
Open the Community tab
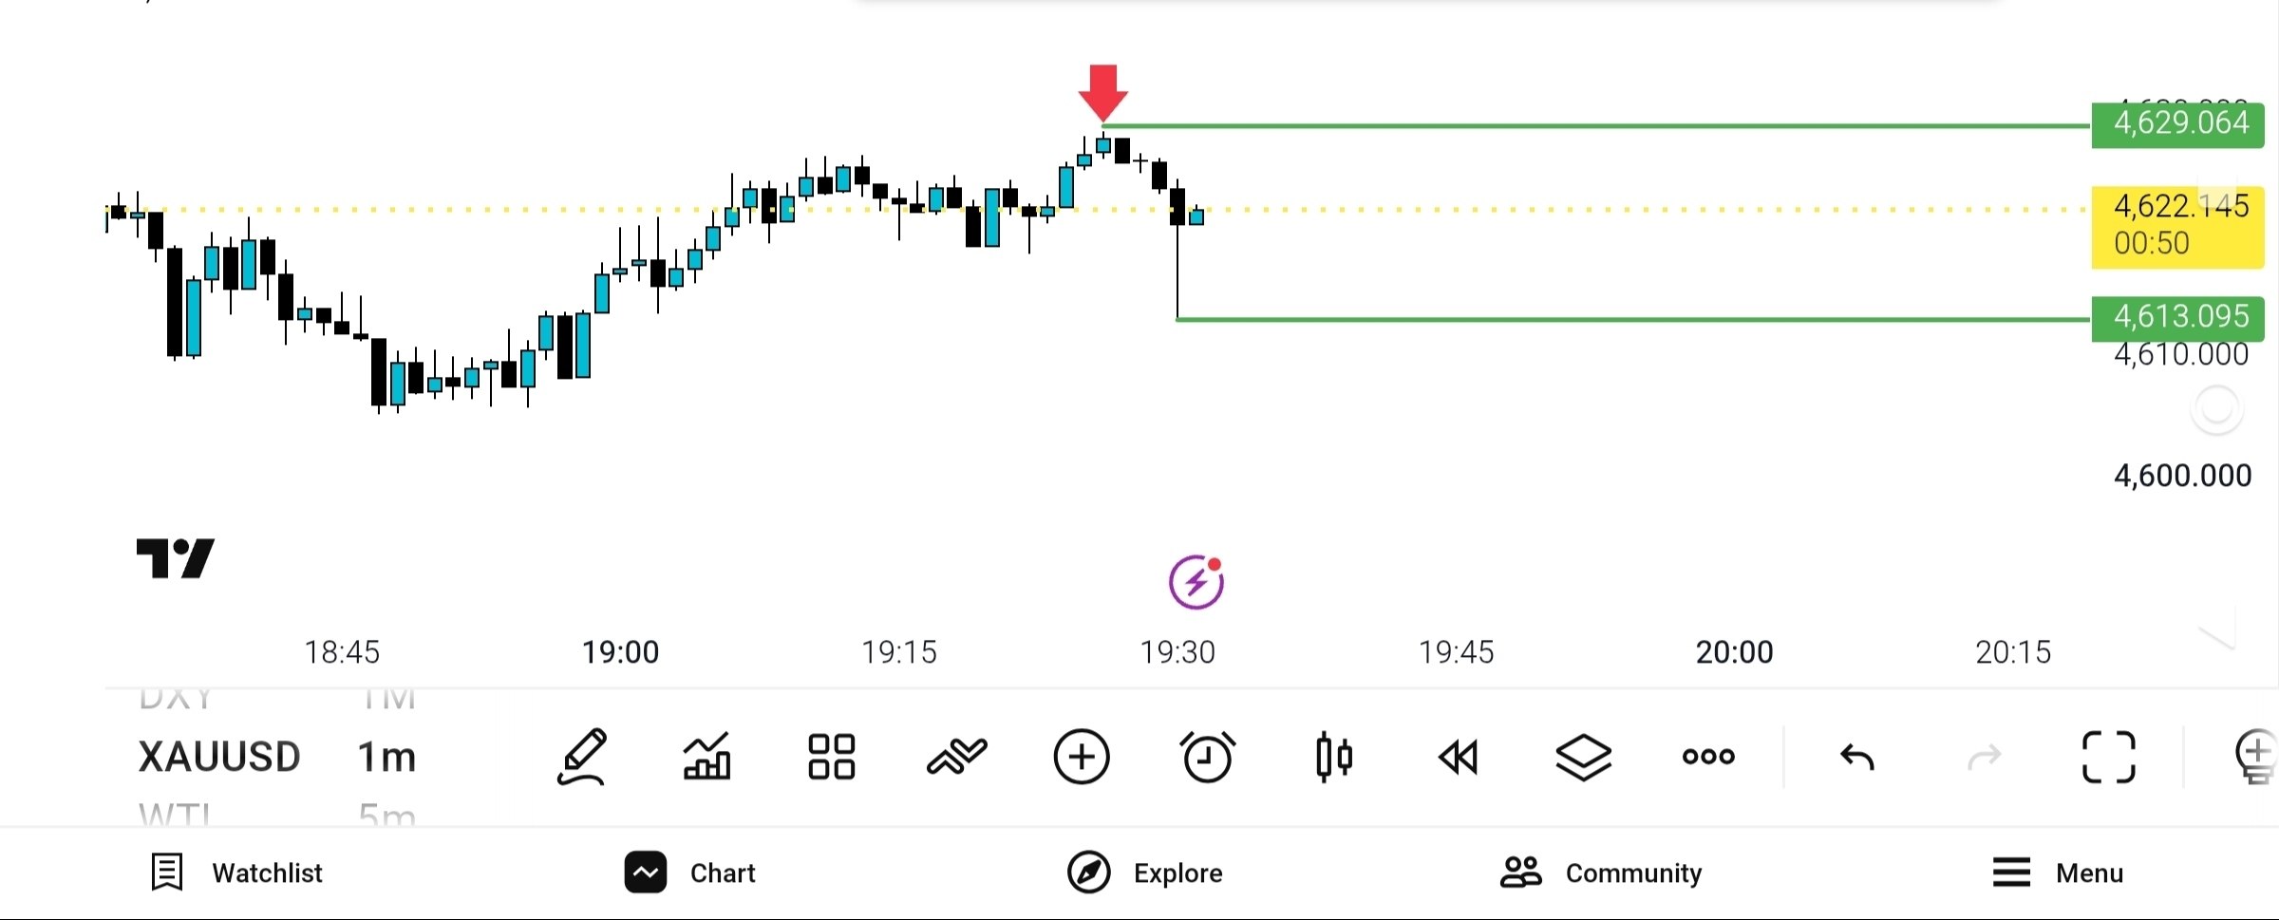(1601, 873)
